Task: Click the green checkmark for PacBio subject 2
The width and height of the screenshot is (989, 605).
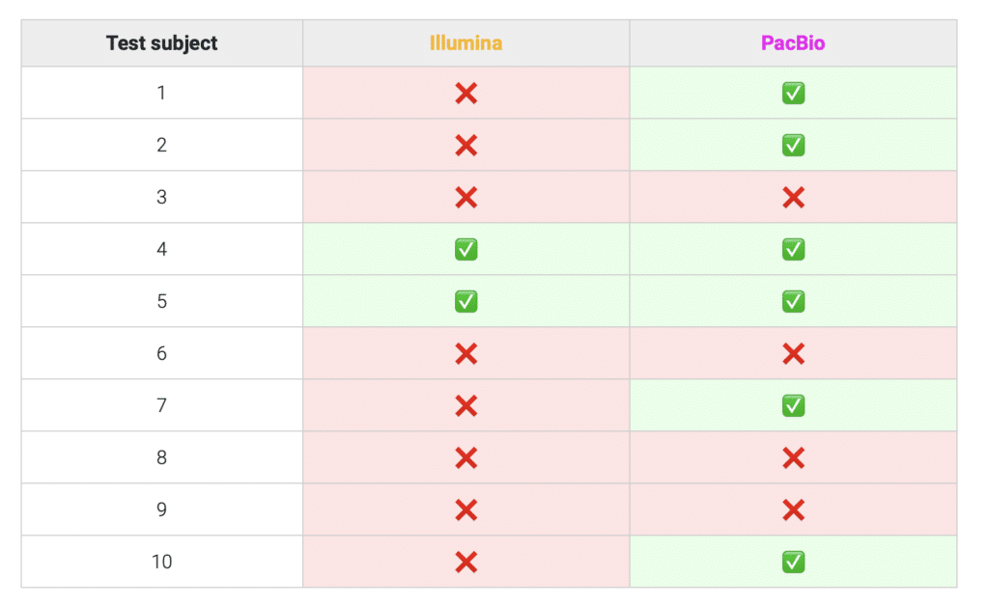Action: 793,146
